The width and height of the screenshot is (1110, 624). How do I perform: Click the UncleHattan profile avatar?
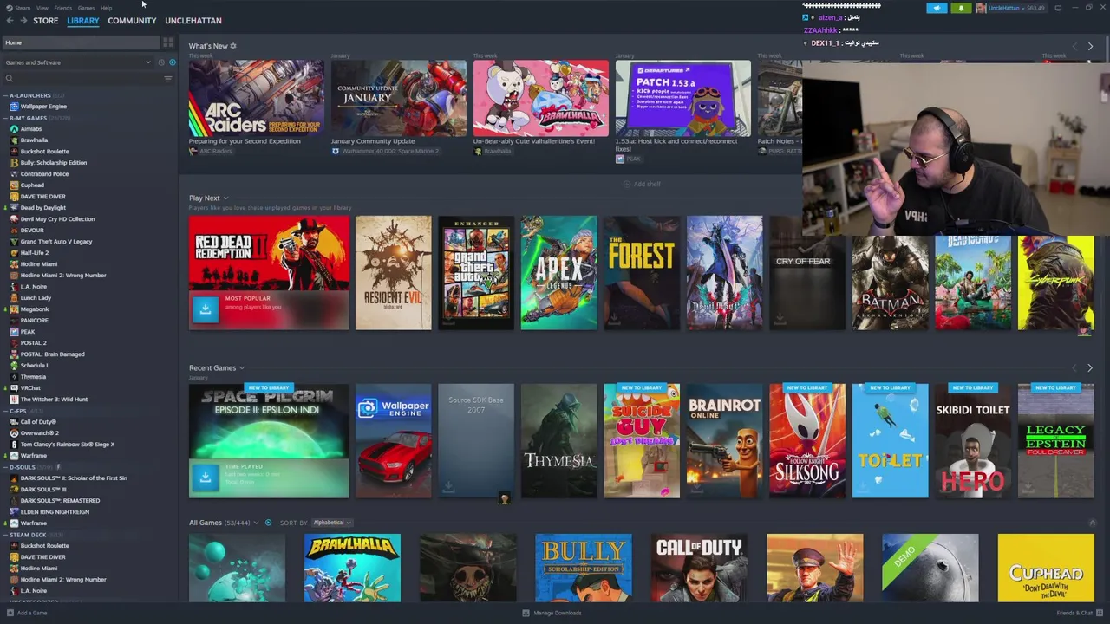point(981,8)
